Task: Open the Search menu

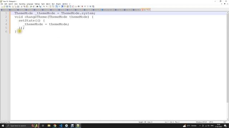Action: coord(11,4)
